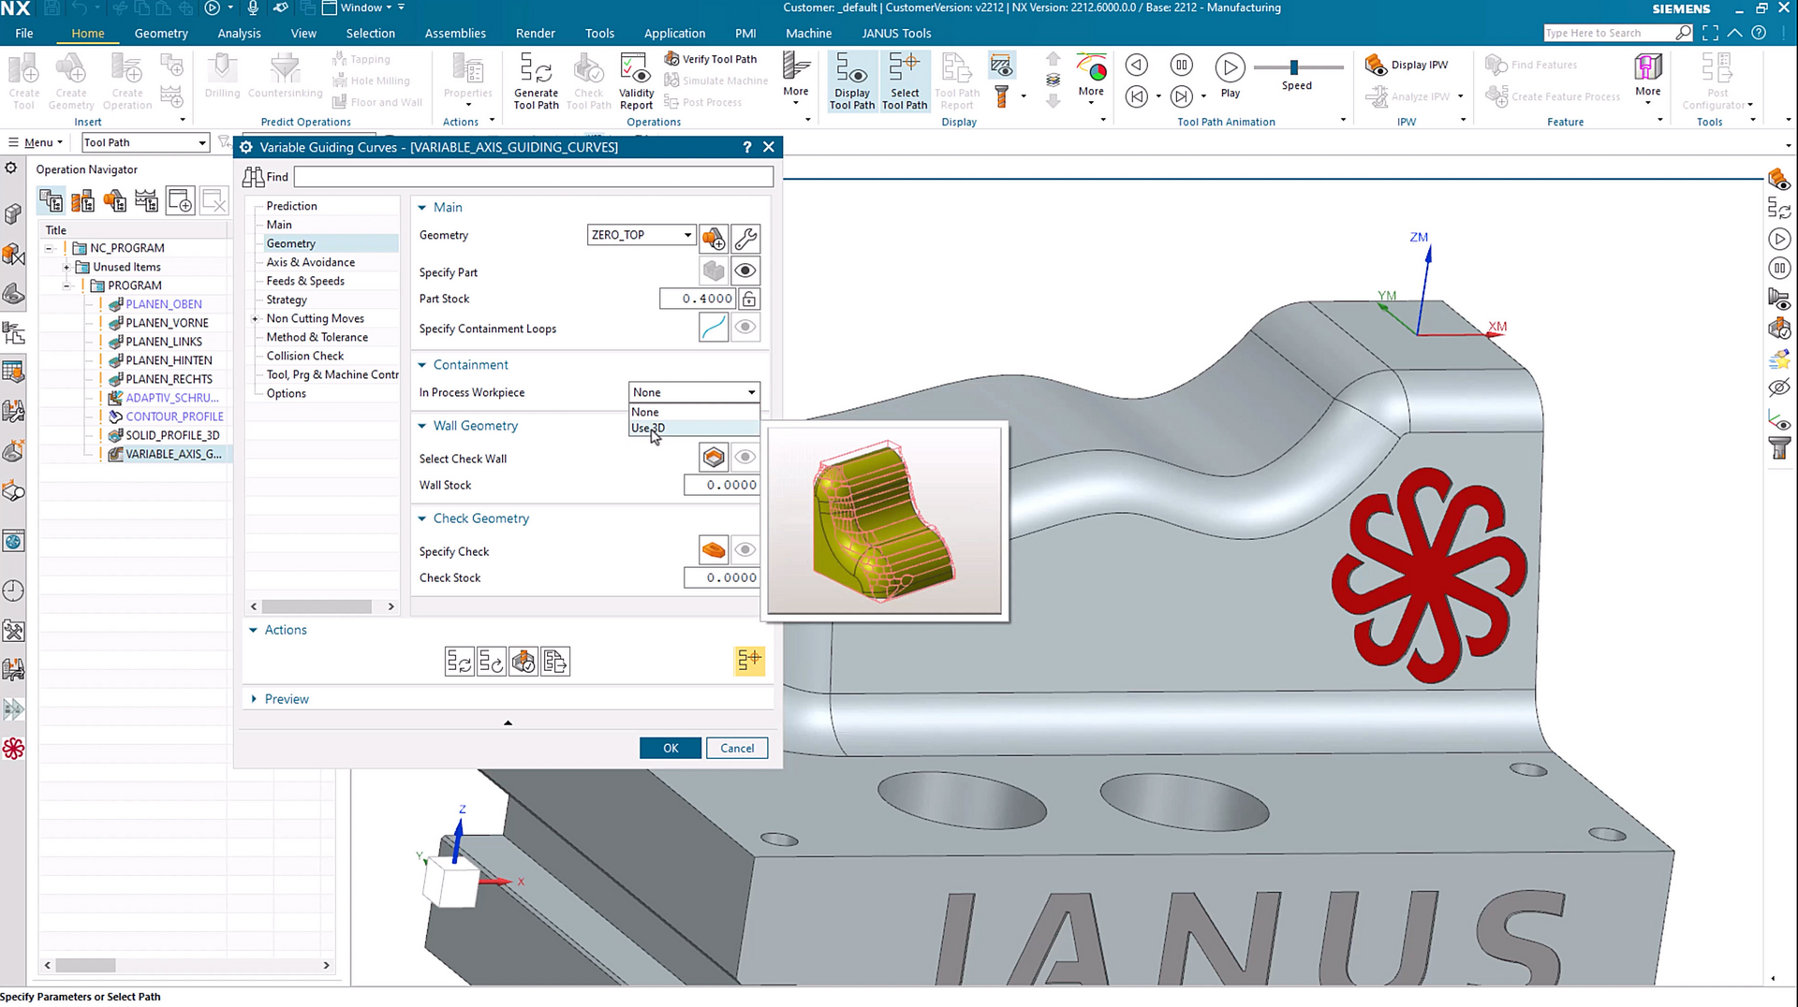1798x1007 pixels.
Task: Click Find text field
Action: (534, 177)
